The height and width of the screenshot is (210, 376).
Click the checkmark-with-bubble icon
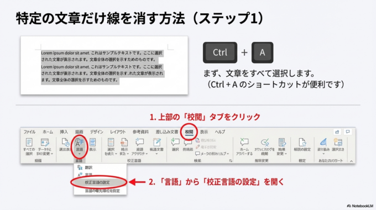pos(265,142)
